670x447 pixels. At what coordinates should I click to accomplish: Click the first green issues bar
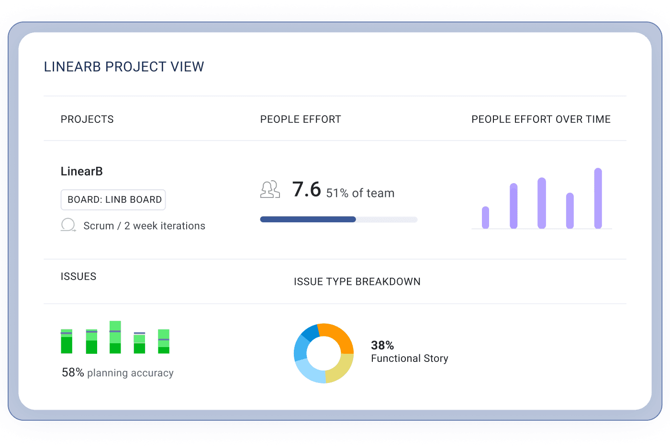pyautogui.click(x=67, y=341)
